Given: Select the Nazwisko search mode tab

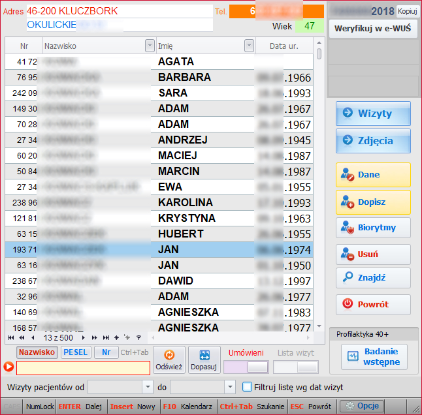Looking at the screenshot, I should (37, 352).
